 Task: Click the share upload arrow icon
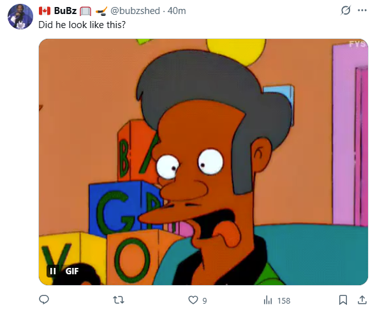[362, 300]
